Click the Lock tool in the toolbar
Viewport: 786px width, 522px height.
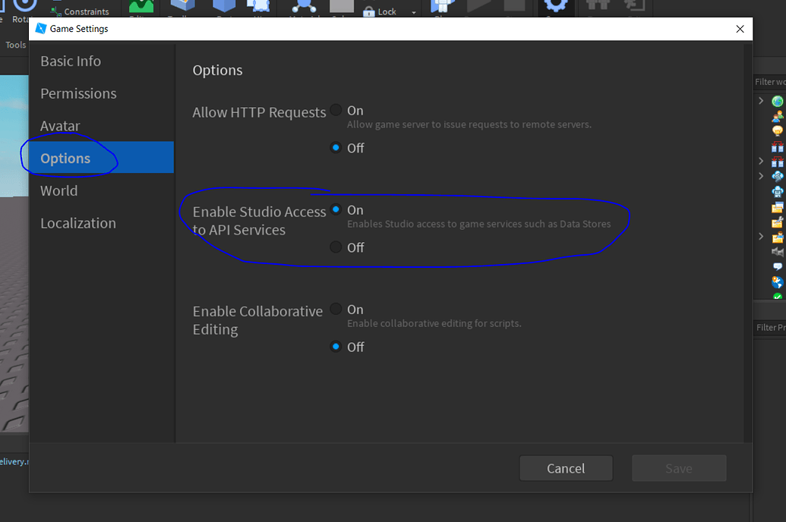point(380,11)
